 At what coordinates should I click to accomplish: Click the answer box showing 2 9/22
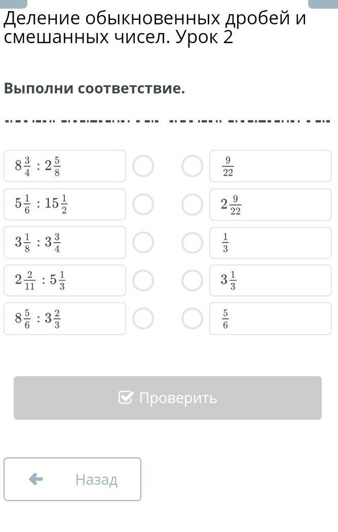271,205
